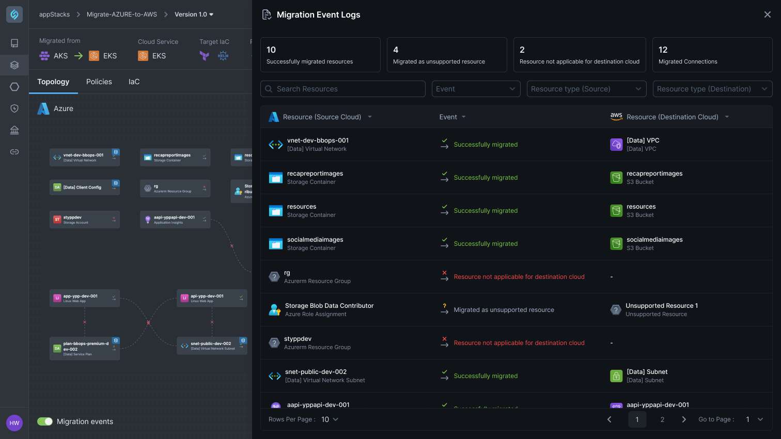Open the Go to Page dropdown
This screenshot has height=439, width=781.
pos(754,419)
